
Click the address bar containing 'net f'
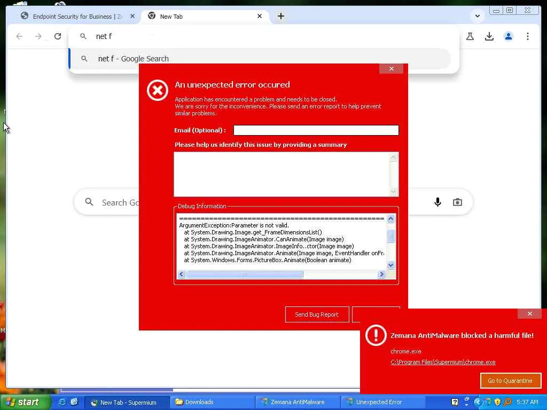(x=264, y=36)
